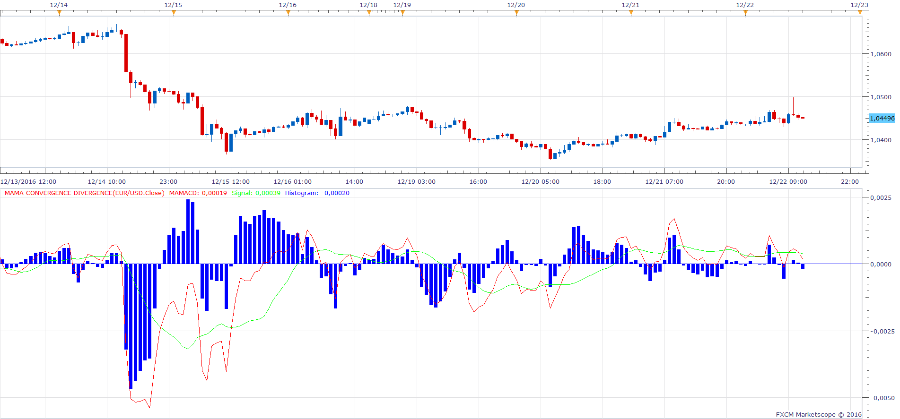Click the orange 12/19 day marker
900x419 pixels.
pyautogui.click(x=402, y=13)
